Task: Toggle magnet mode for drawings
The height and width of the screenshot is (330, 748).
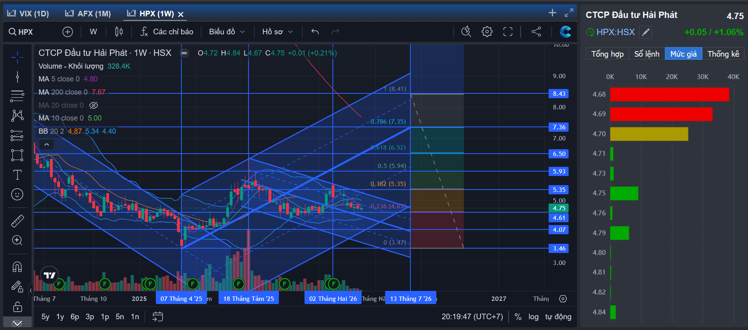Action: (x=17, y=267)
